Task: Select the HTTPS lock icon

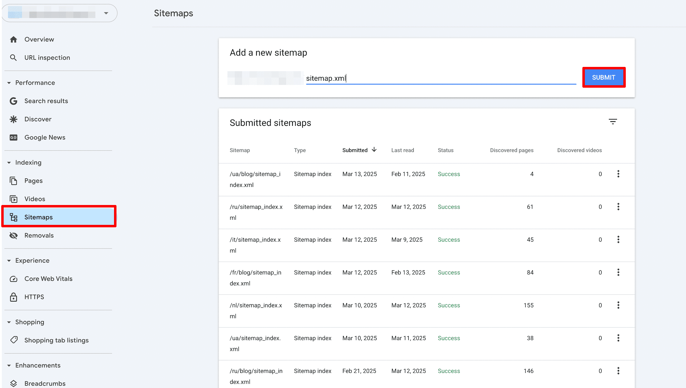Action: [13, 297]
